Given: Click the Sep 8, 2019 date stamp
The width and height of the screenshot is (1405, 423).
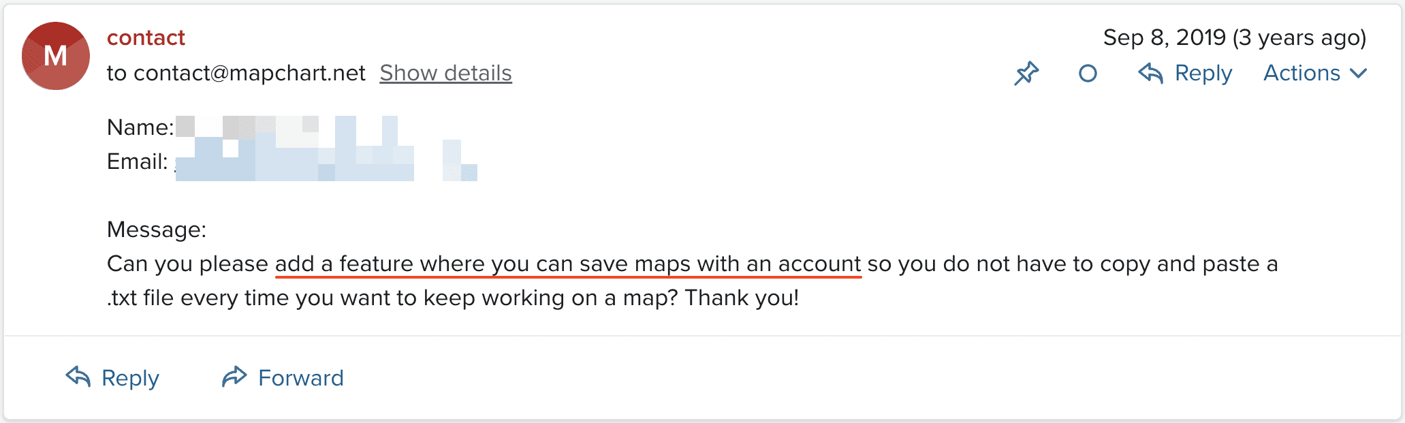Looking at the screenshot, I should [1235, 37].
